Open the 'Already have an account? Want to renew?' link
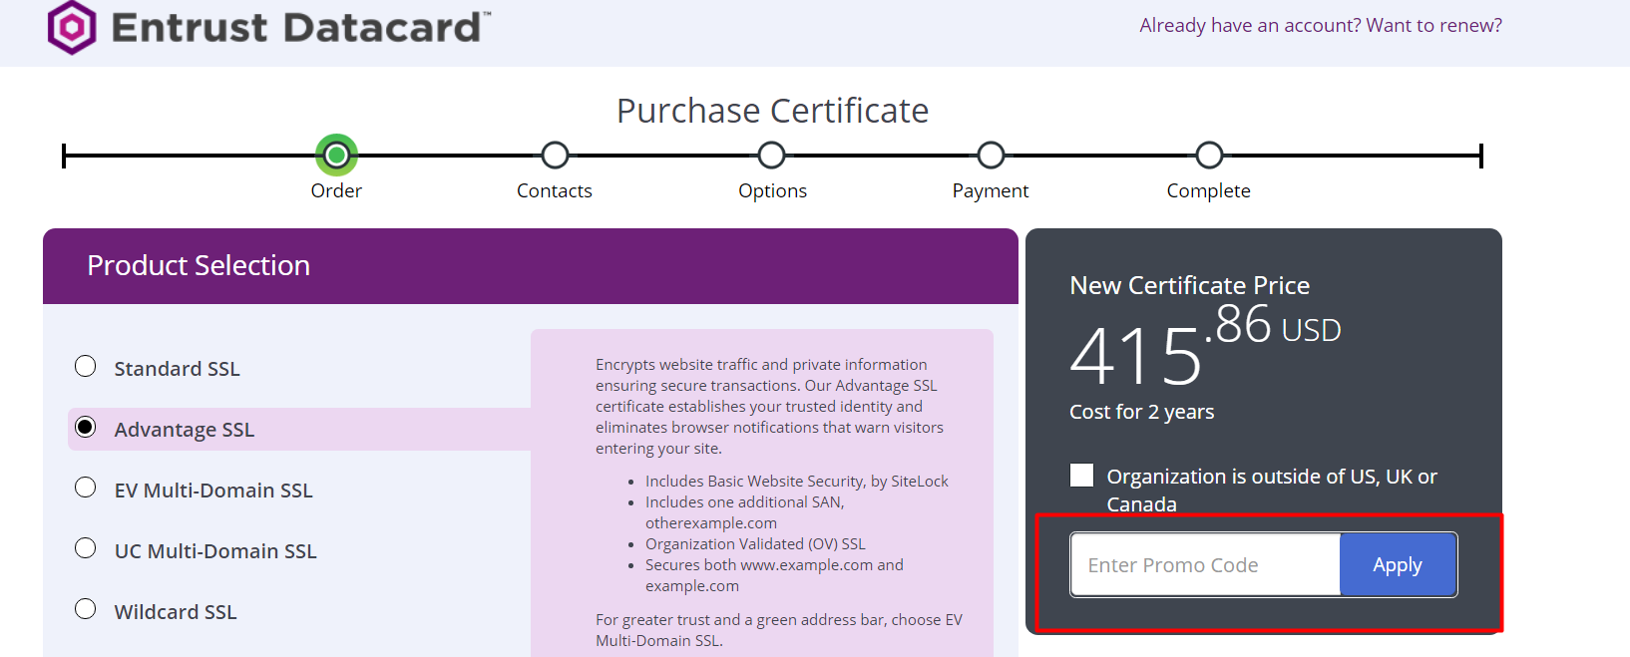This screenshot has width=1630, height=657. click(1321, 26)
